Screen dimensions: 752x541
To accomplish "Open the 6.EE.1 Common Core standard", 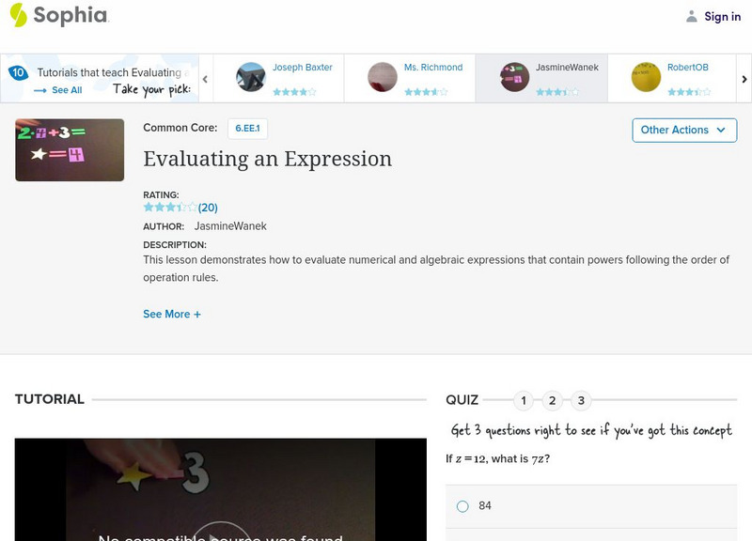I will 248,128.
